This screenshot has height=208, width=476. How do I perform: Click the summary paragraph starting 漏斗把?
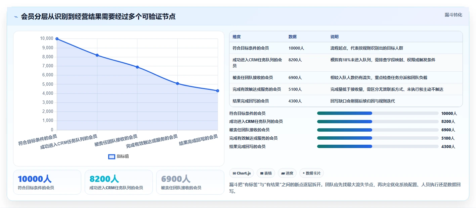[346, 188]
